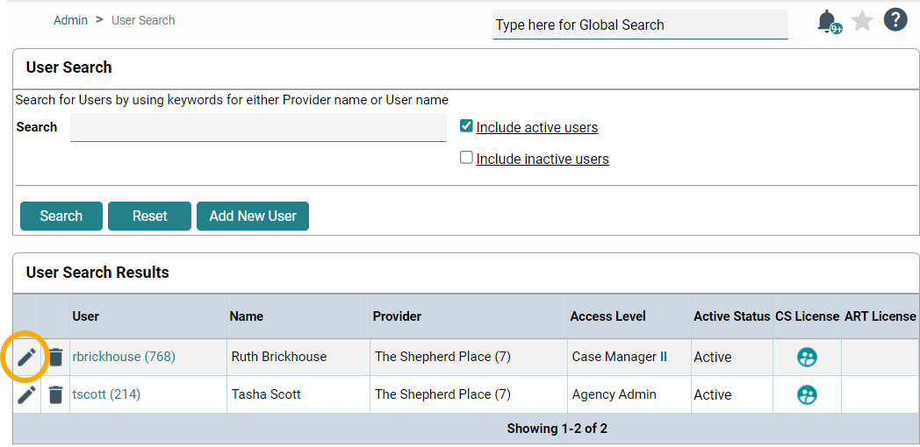920x447 pixels.
Task: Edit user tscott with pencil icon
Action: pos(27,395)
